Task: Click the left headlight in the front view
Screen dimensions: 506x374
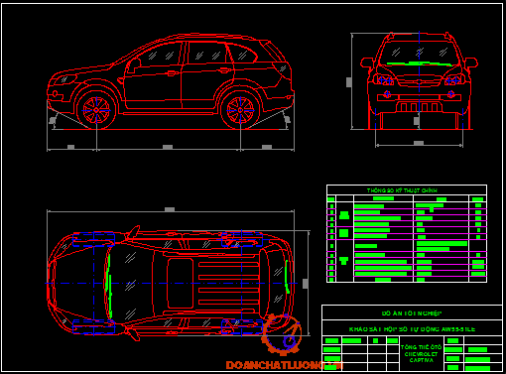Action: [x=384, y=80]
